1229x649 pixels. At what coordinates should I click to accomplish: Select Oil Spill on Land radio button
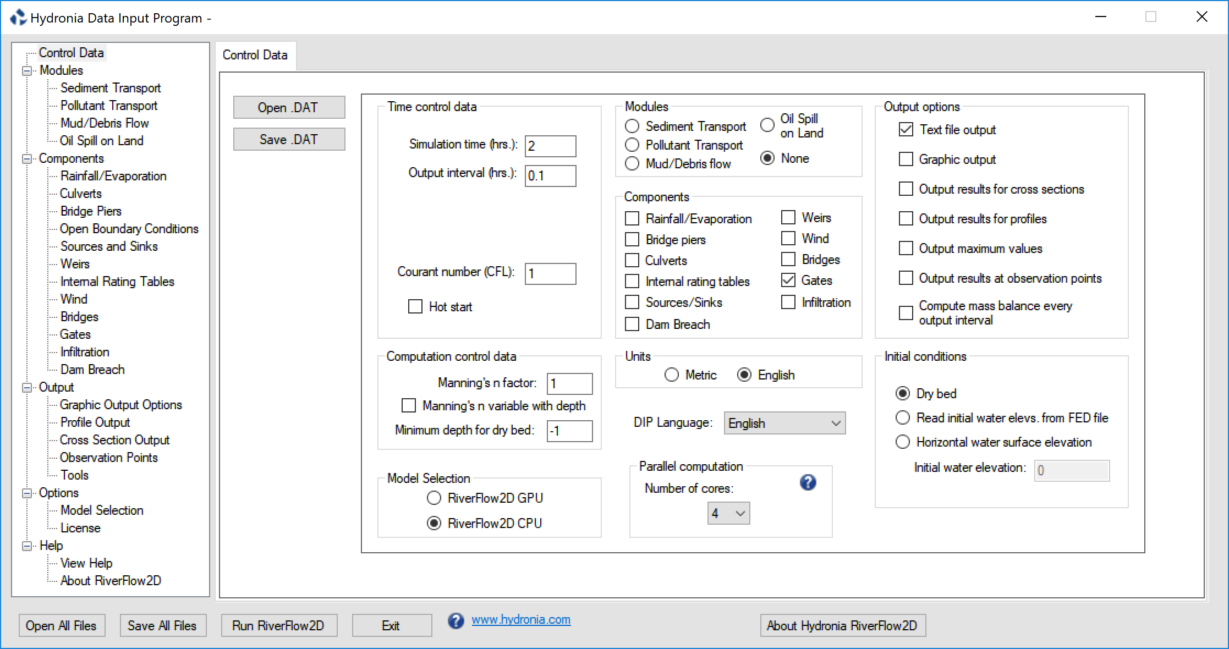(x=767, y=125)
